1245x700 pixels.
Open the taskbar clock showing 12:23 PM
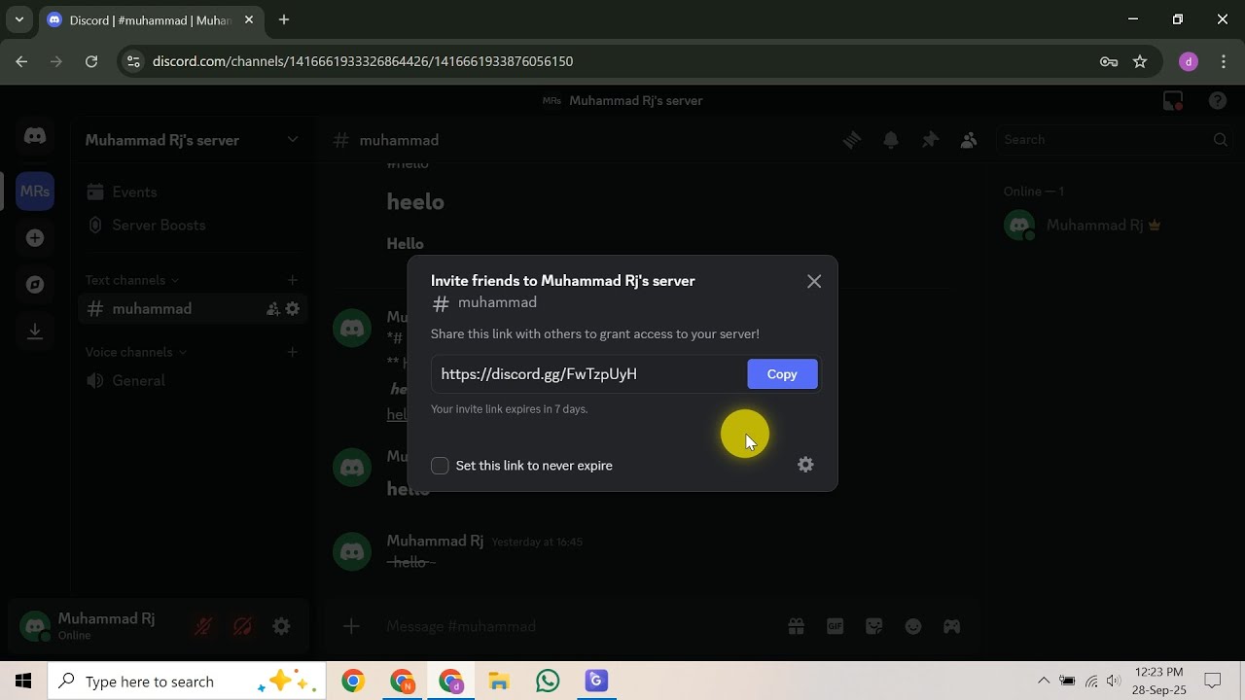click(1159, 682)
